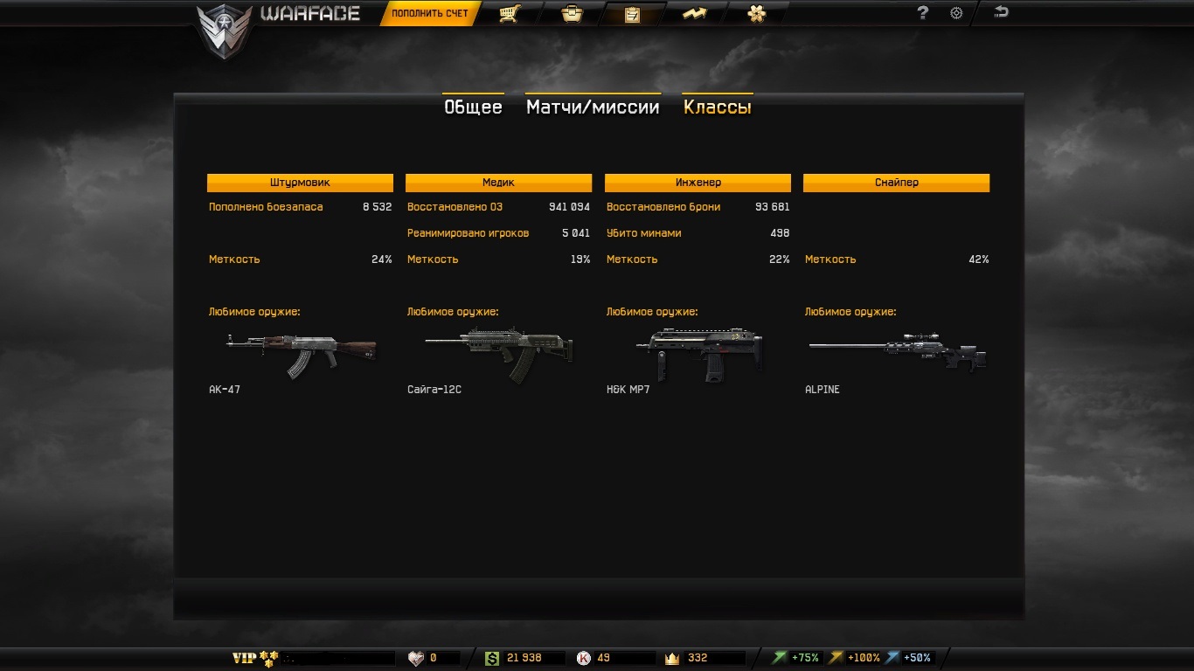Click the Сайга-12С weapon name
This screenshot has width=1194, height=671.
(434, 390)
